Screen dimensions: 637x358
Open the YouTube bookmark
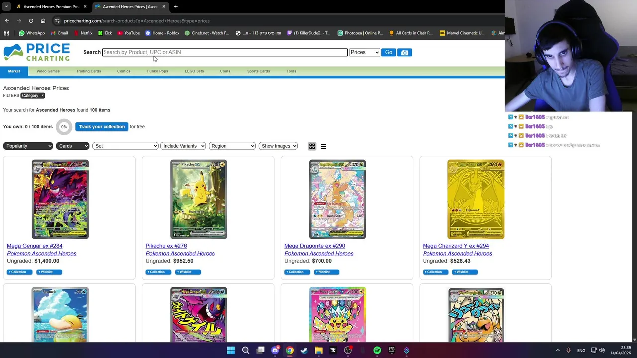point(128,33)
